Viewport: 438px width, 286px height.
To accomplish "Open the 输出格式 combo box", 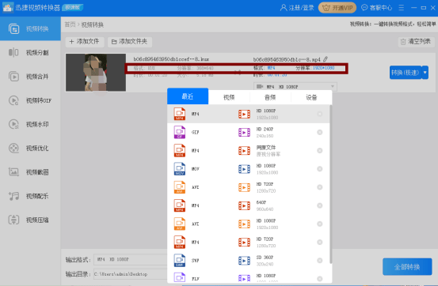I will click(x=131, y=259).
